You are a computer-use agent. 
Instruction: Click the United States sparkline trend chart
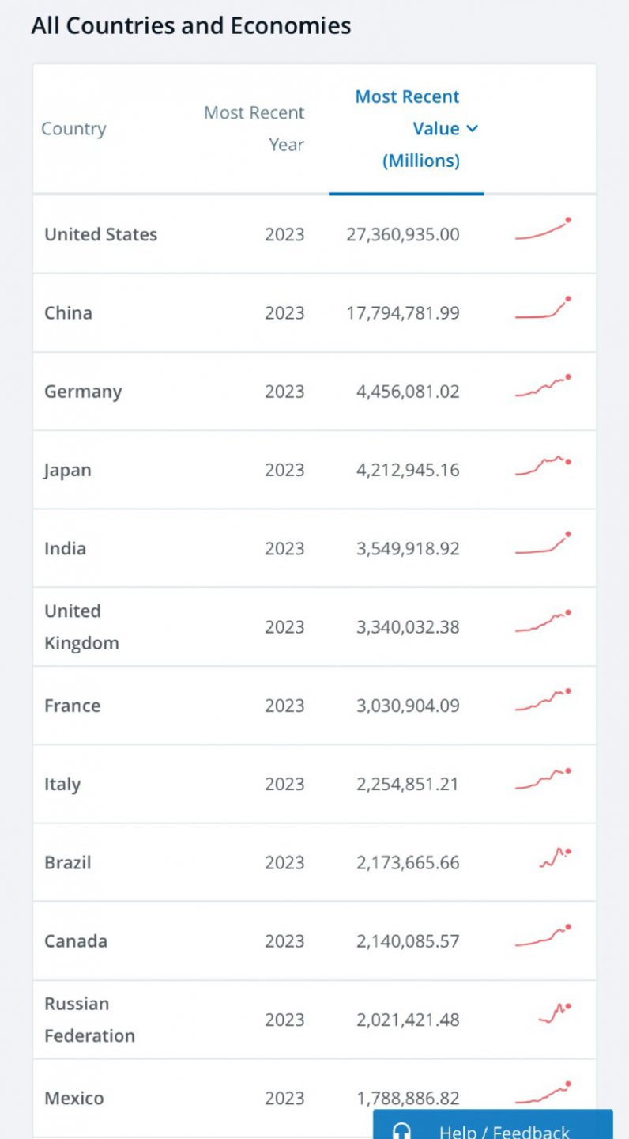(543, 230)
